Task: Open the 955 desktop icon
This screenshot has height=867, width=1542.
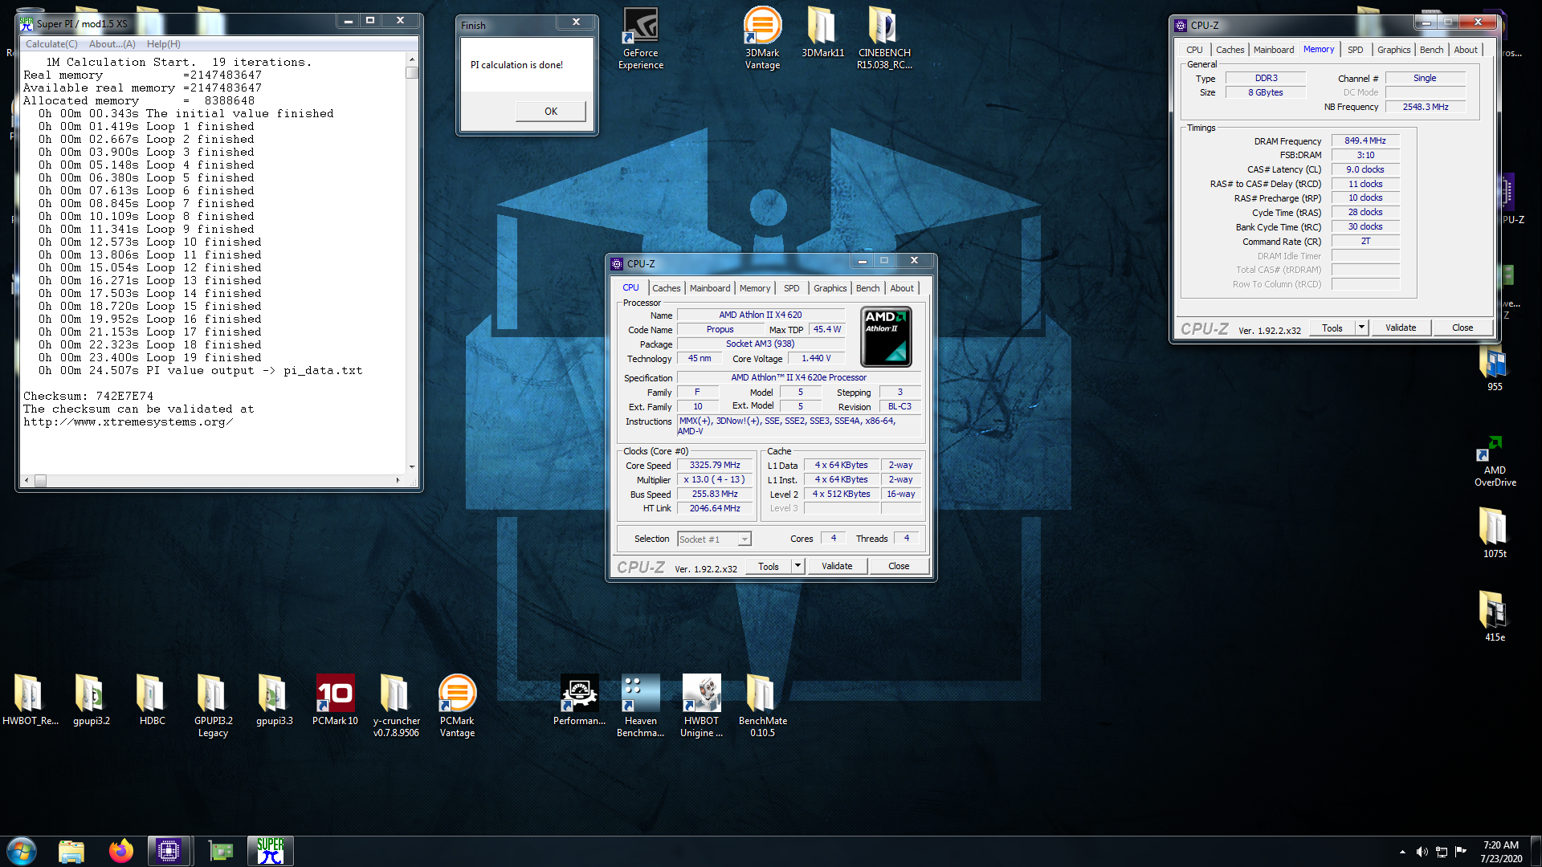Action: pos(1495,369)
